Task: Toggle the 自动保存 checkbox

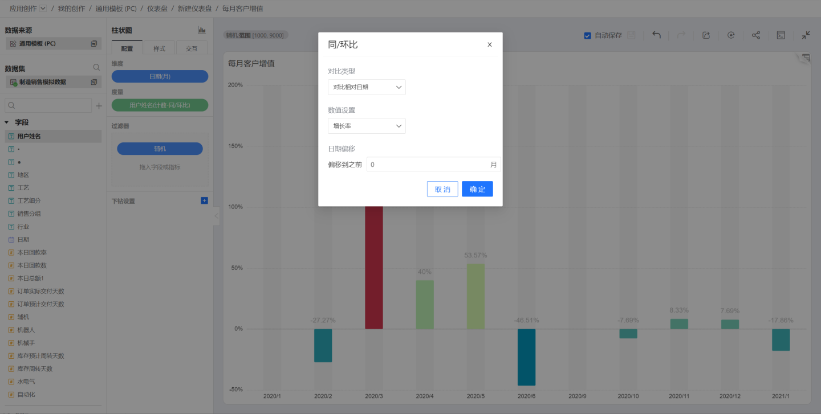Action: pyautogui.click(x=587, y=35)
